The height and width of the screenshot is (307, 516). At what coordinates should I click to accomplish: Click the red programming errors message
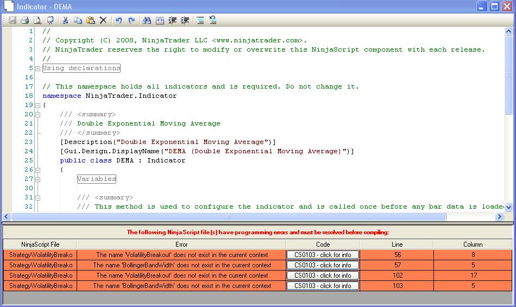point(258,233)
